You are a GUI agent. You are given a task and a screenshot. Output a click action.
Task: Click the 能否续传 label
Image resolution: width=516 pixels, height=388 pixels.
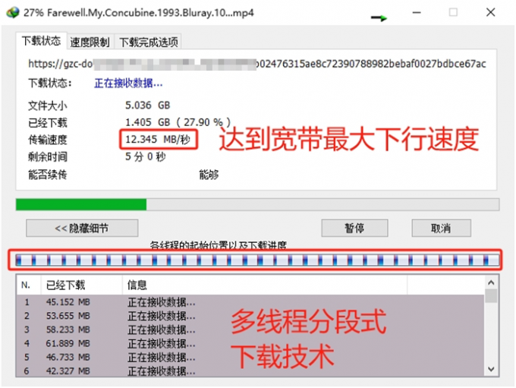[x=48, y=174]
